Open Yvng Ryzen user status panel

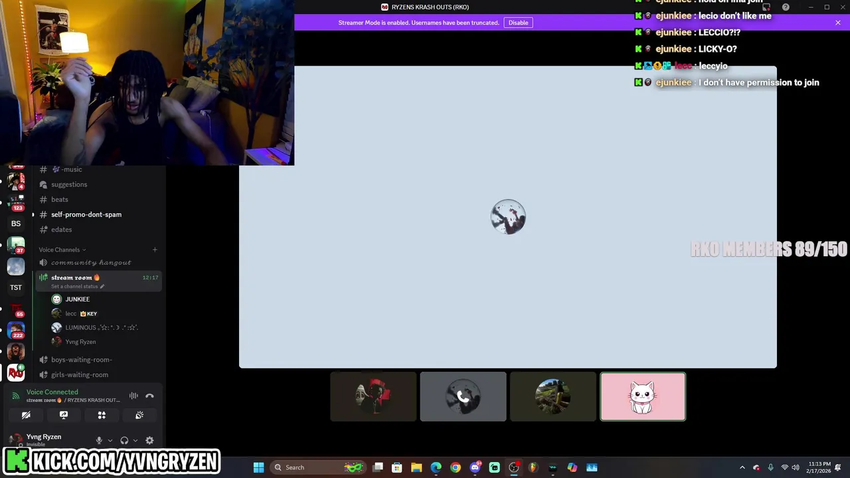44,439
